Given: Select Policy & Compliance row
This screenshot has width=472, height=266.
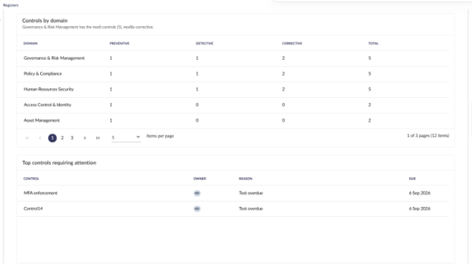Looking at the screenshot, I should (x=232, y=74).
